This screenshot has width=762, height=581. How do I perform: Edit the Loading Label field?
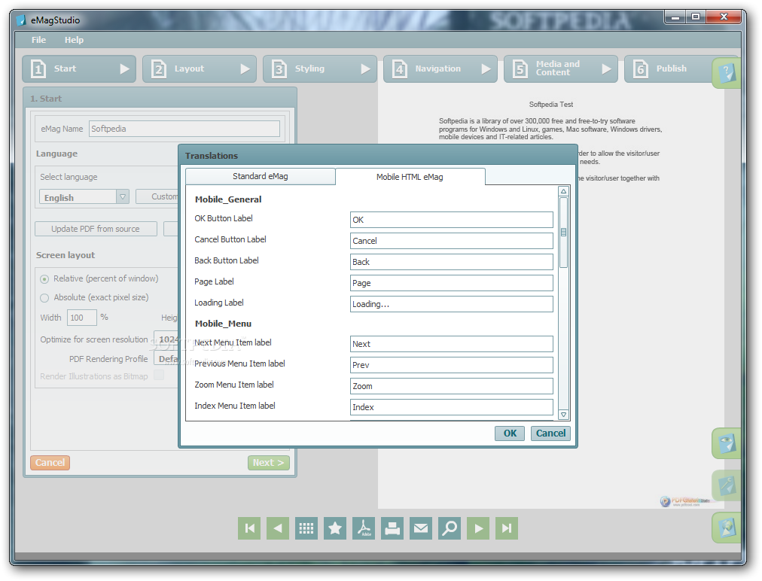(x=452, y=304)
